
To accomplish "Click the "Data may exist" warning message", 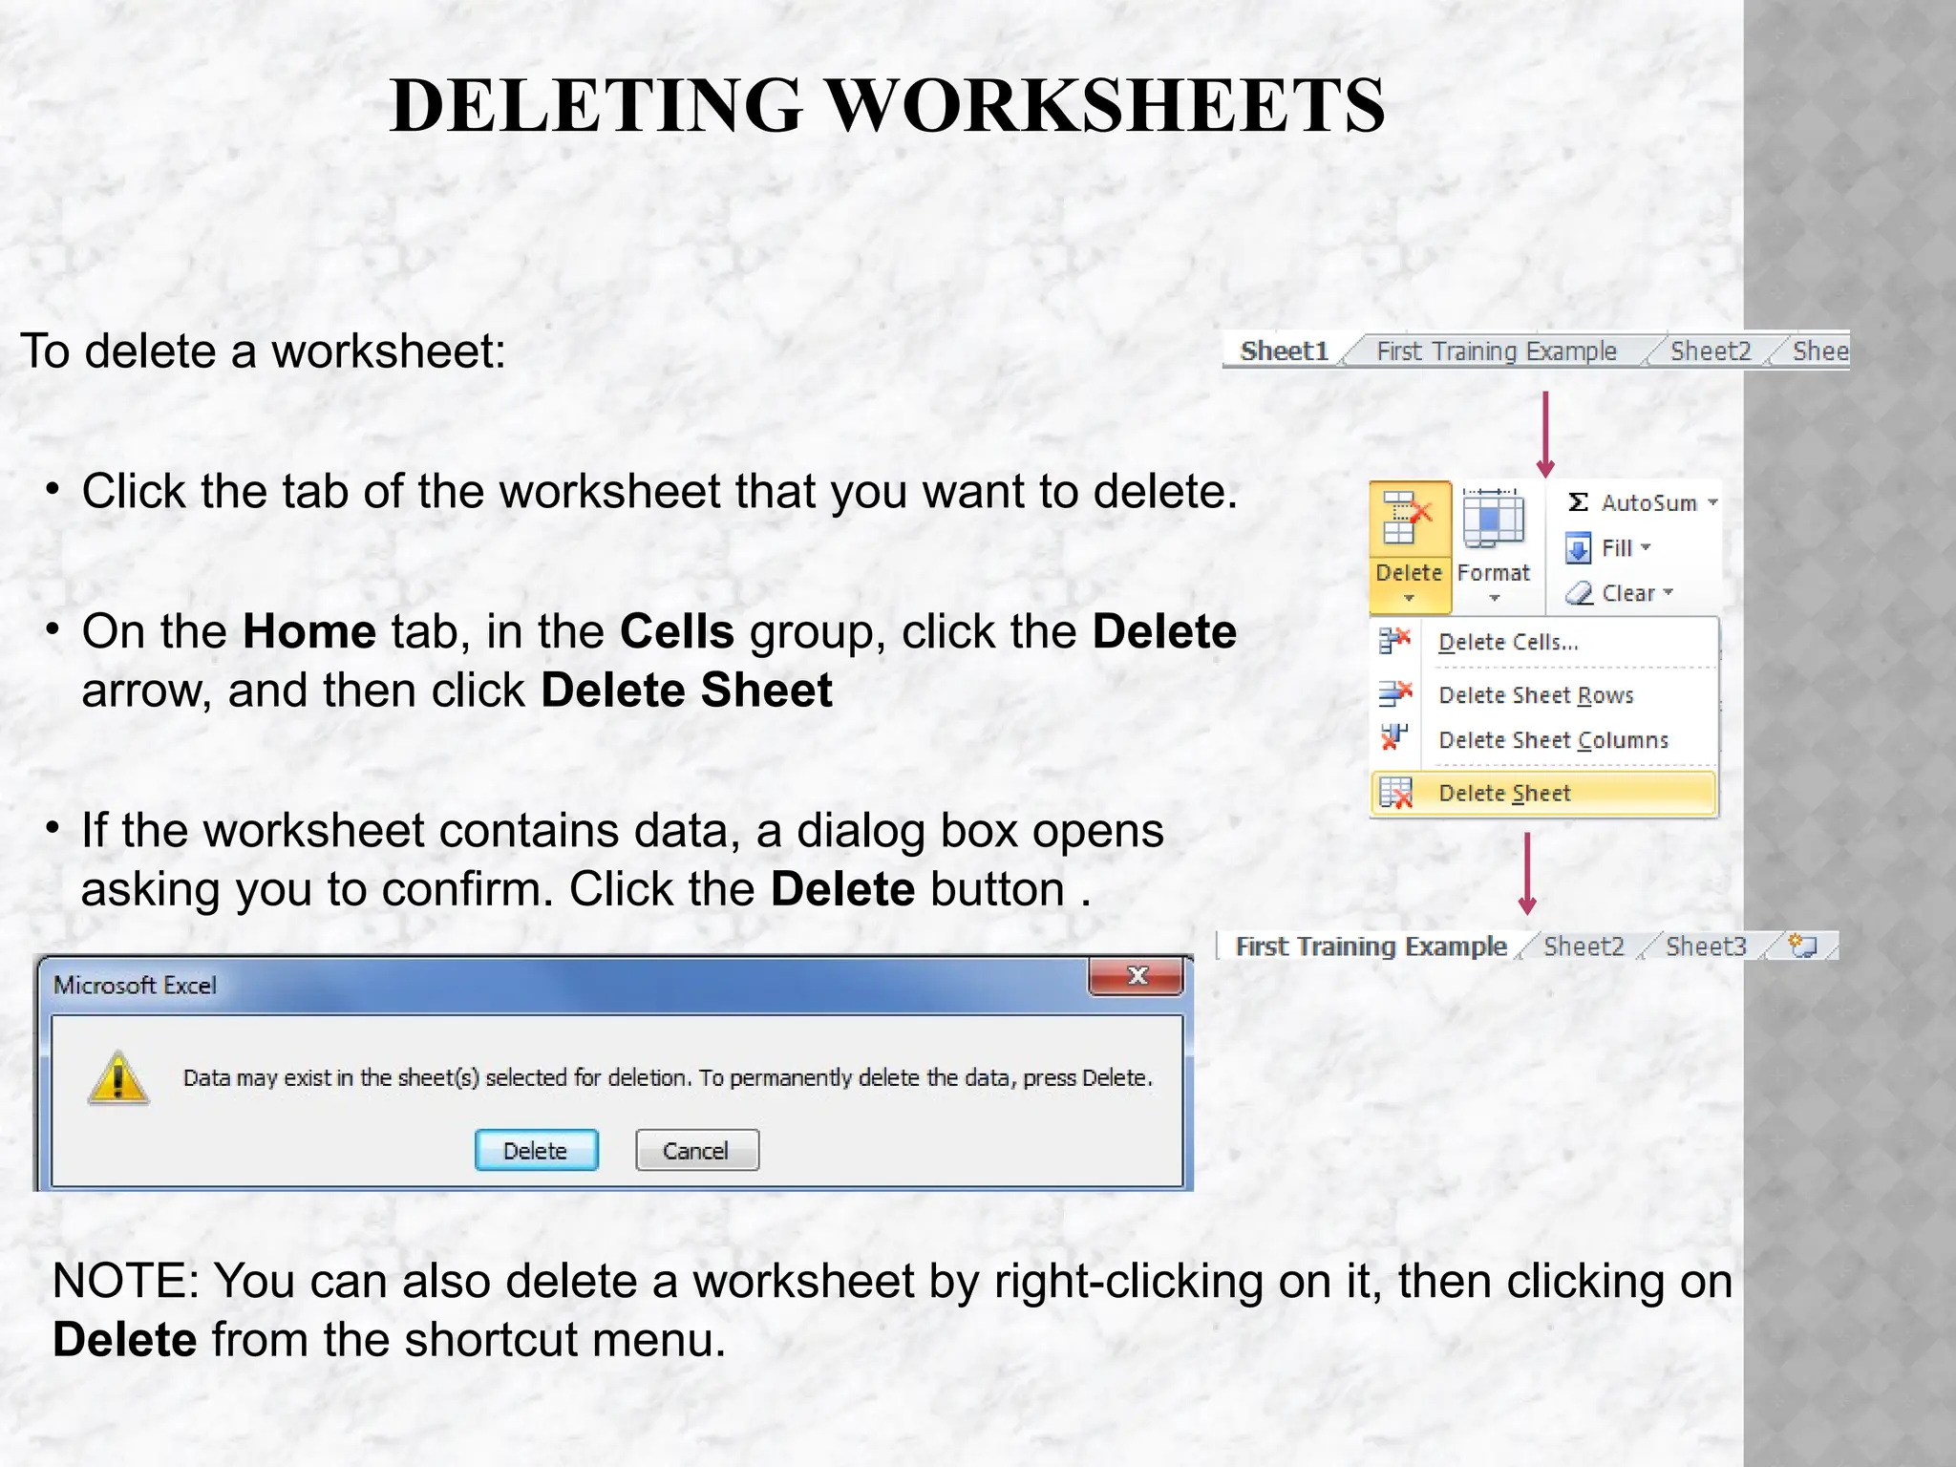I will coord(668,1078).
